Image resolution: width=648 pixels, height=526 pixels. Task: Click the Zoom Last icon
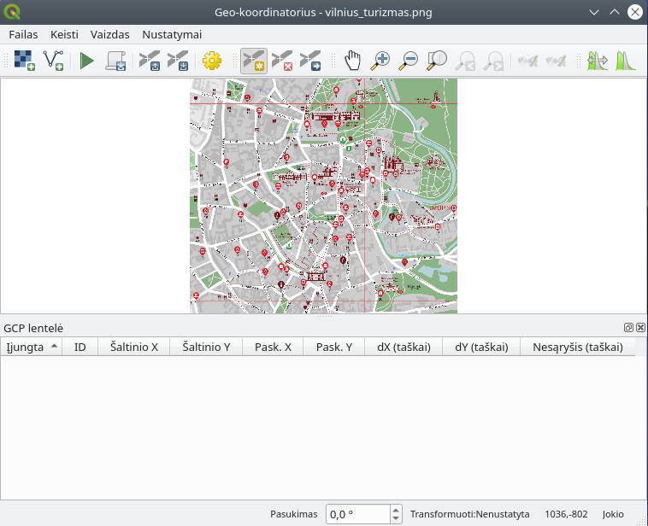coord(465,61)
